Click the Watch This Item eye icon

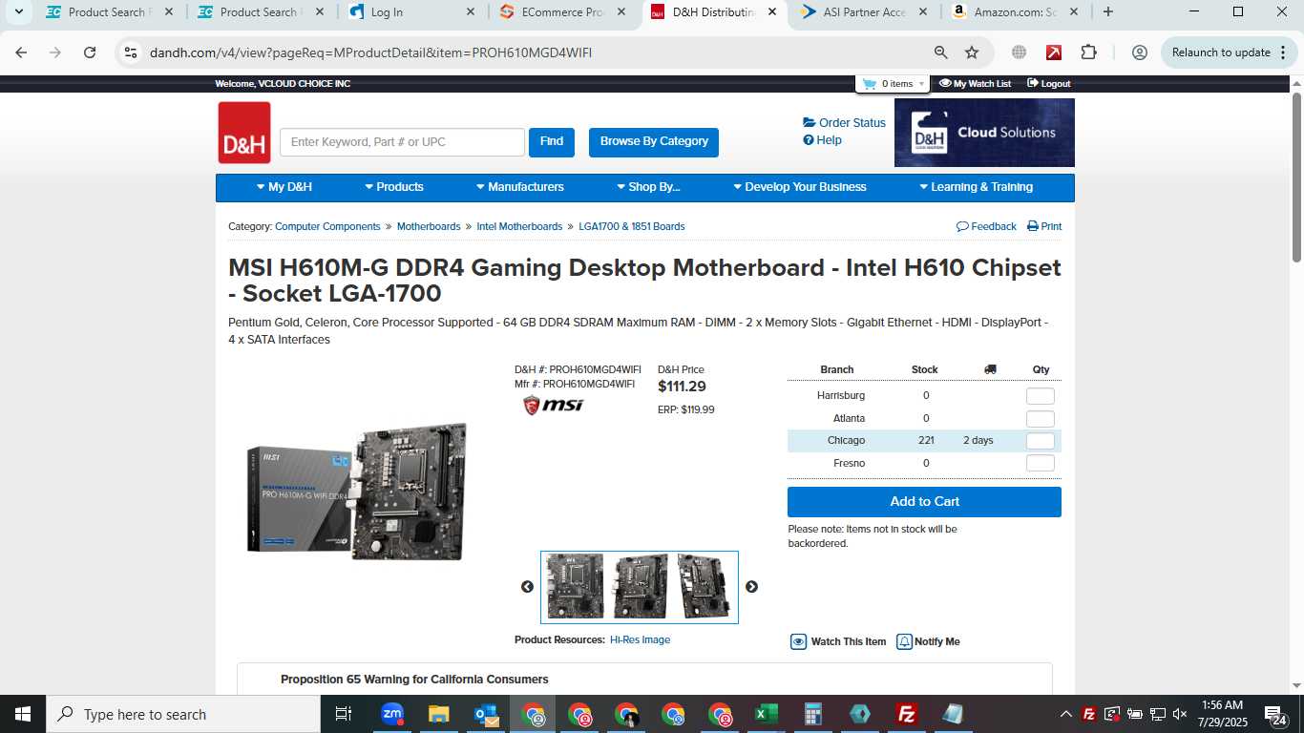[799, 641]
